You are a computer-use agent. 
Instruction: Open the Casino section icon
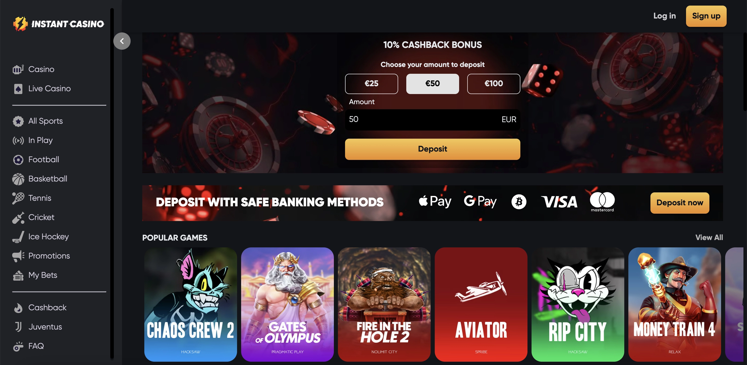tap(18, 69)
